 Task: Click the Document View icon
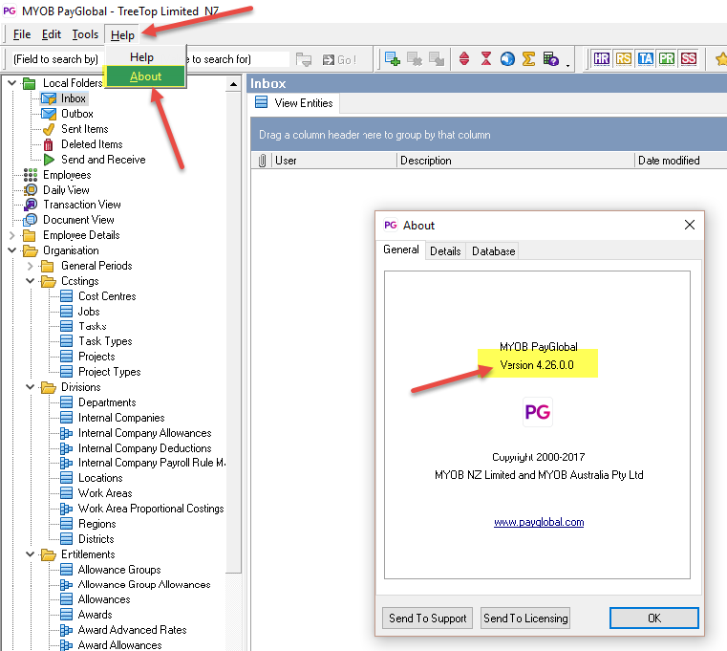click(31, 220)
